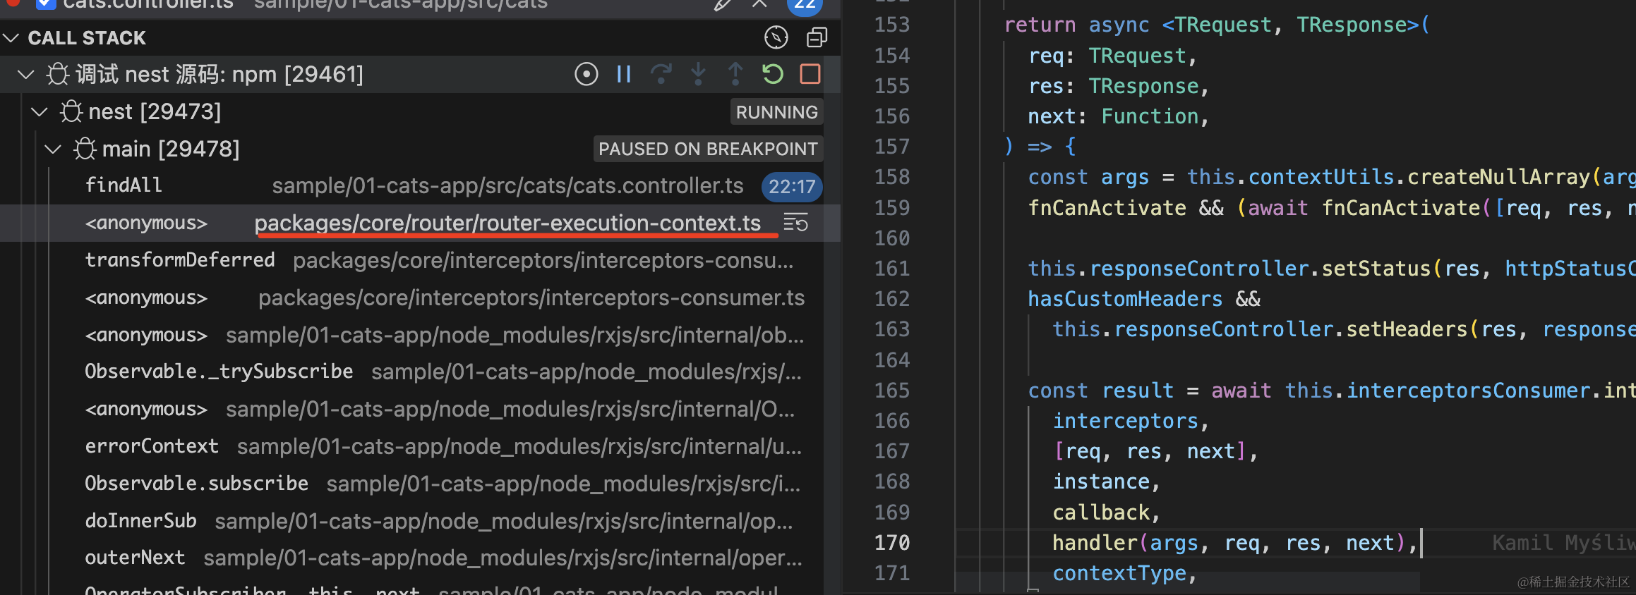Uncheck the cats.controller.ts breakpoint checkbox
Image resolution: width=1636 pixels, height=595 pixels.
pos(46,4)
